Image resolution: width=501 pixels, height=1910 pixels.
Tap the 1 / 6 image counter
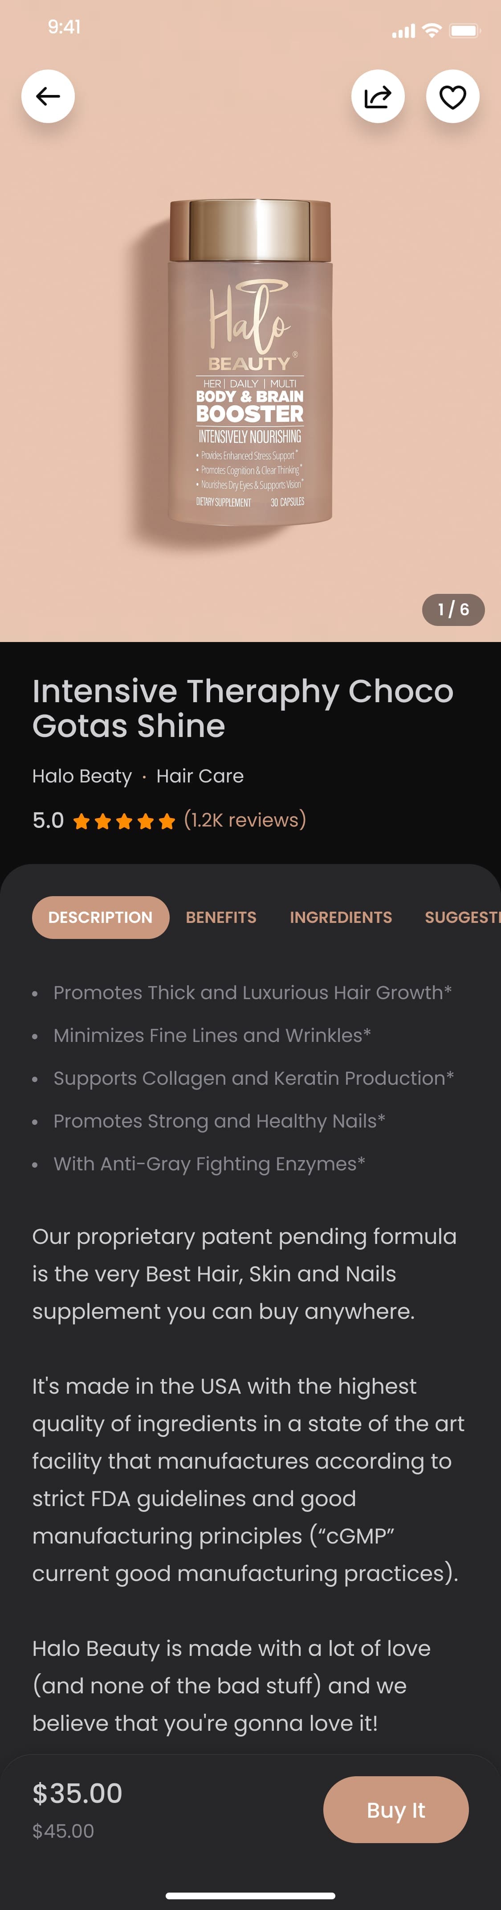[x=453, y=609]
